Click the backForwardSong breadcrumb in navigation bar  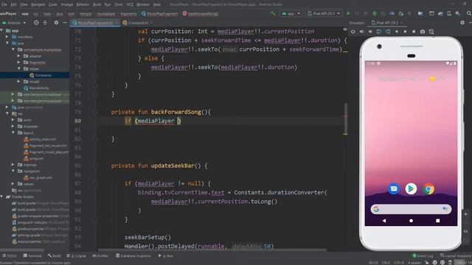[200, 14]
